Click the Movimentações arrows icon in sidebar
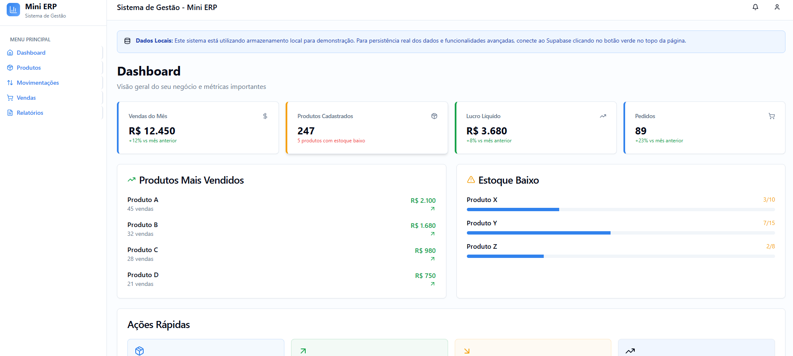The image size is (793, 356). (10, 83)
